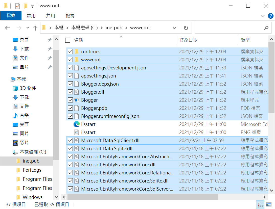Expand breadcrumb chevron after inetpub
The image size is (275, 209).
click(x=126, y=28)
